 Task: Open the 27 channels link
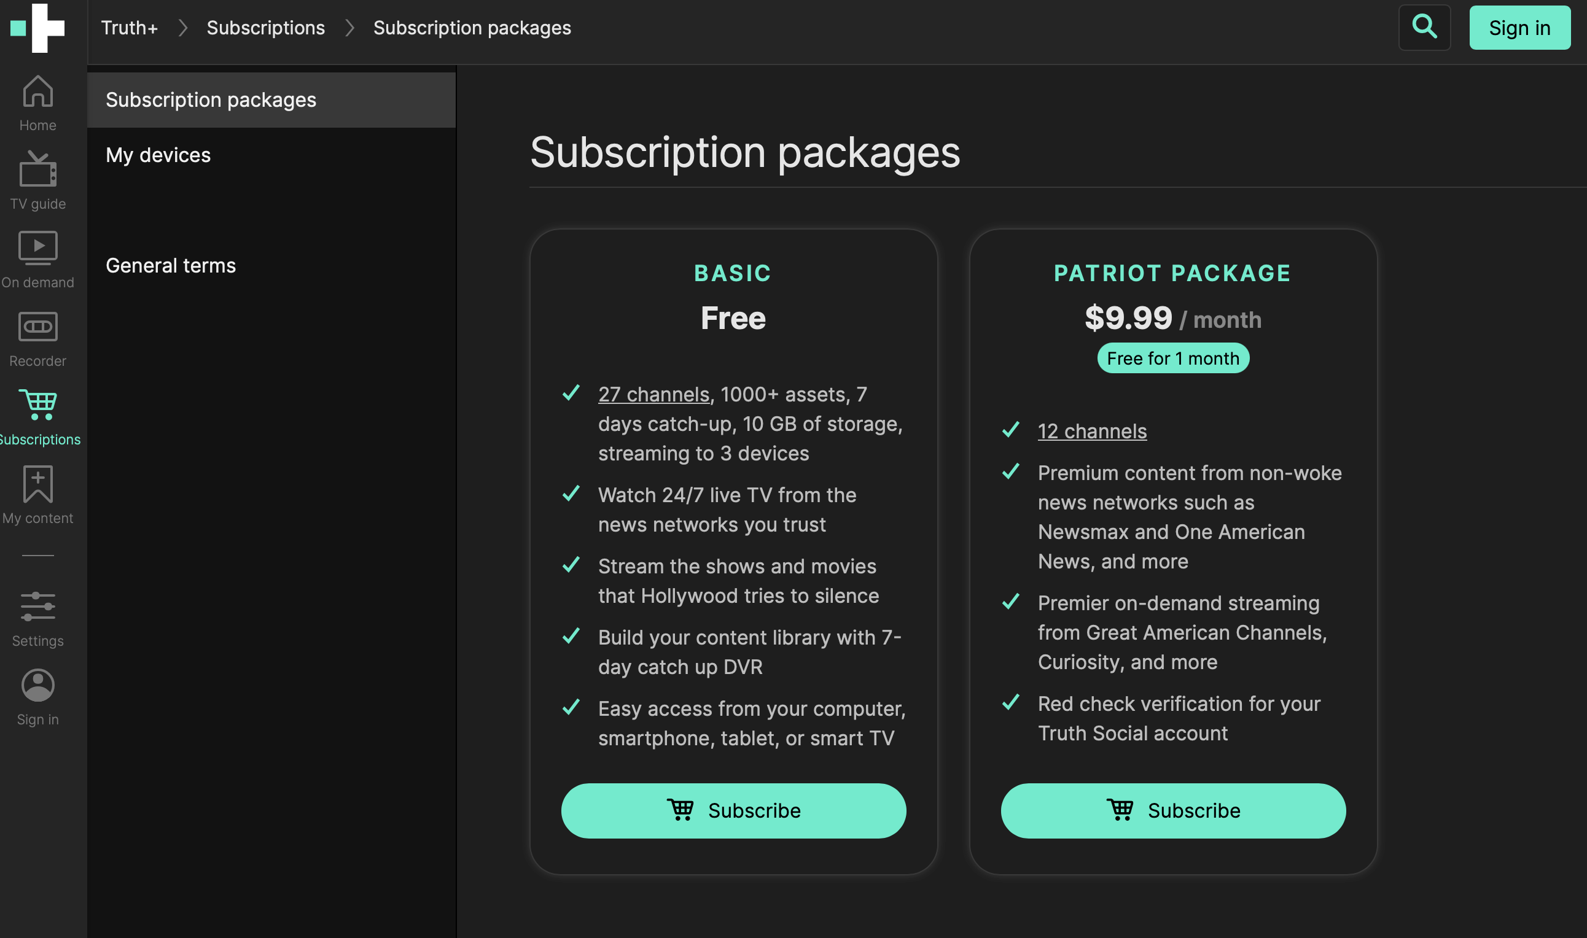653,395
